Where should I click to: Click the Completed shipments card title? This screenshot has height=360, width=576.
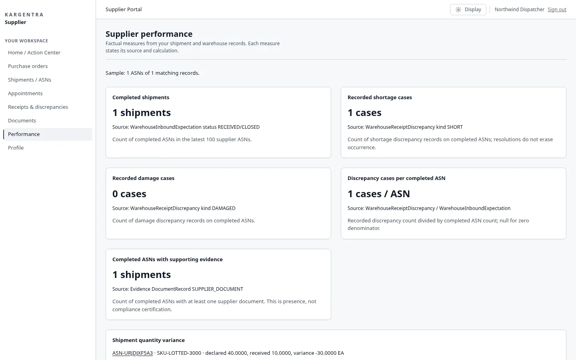[141, 97]
